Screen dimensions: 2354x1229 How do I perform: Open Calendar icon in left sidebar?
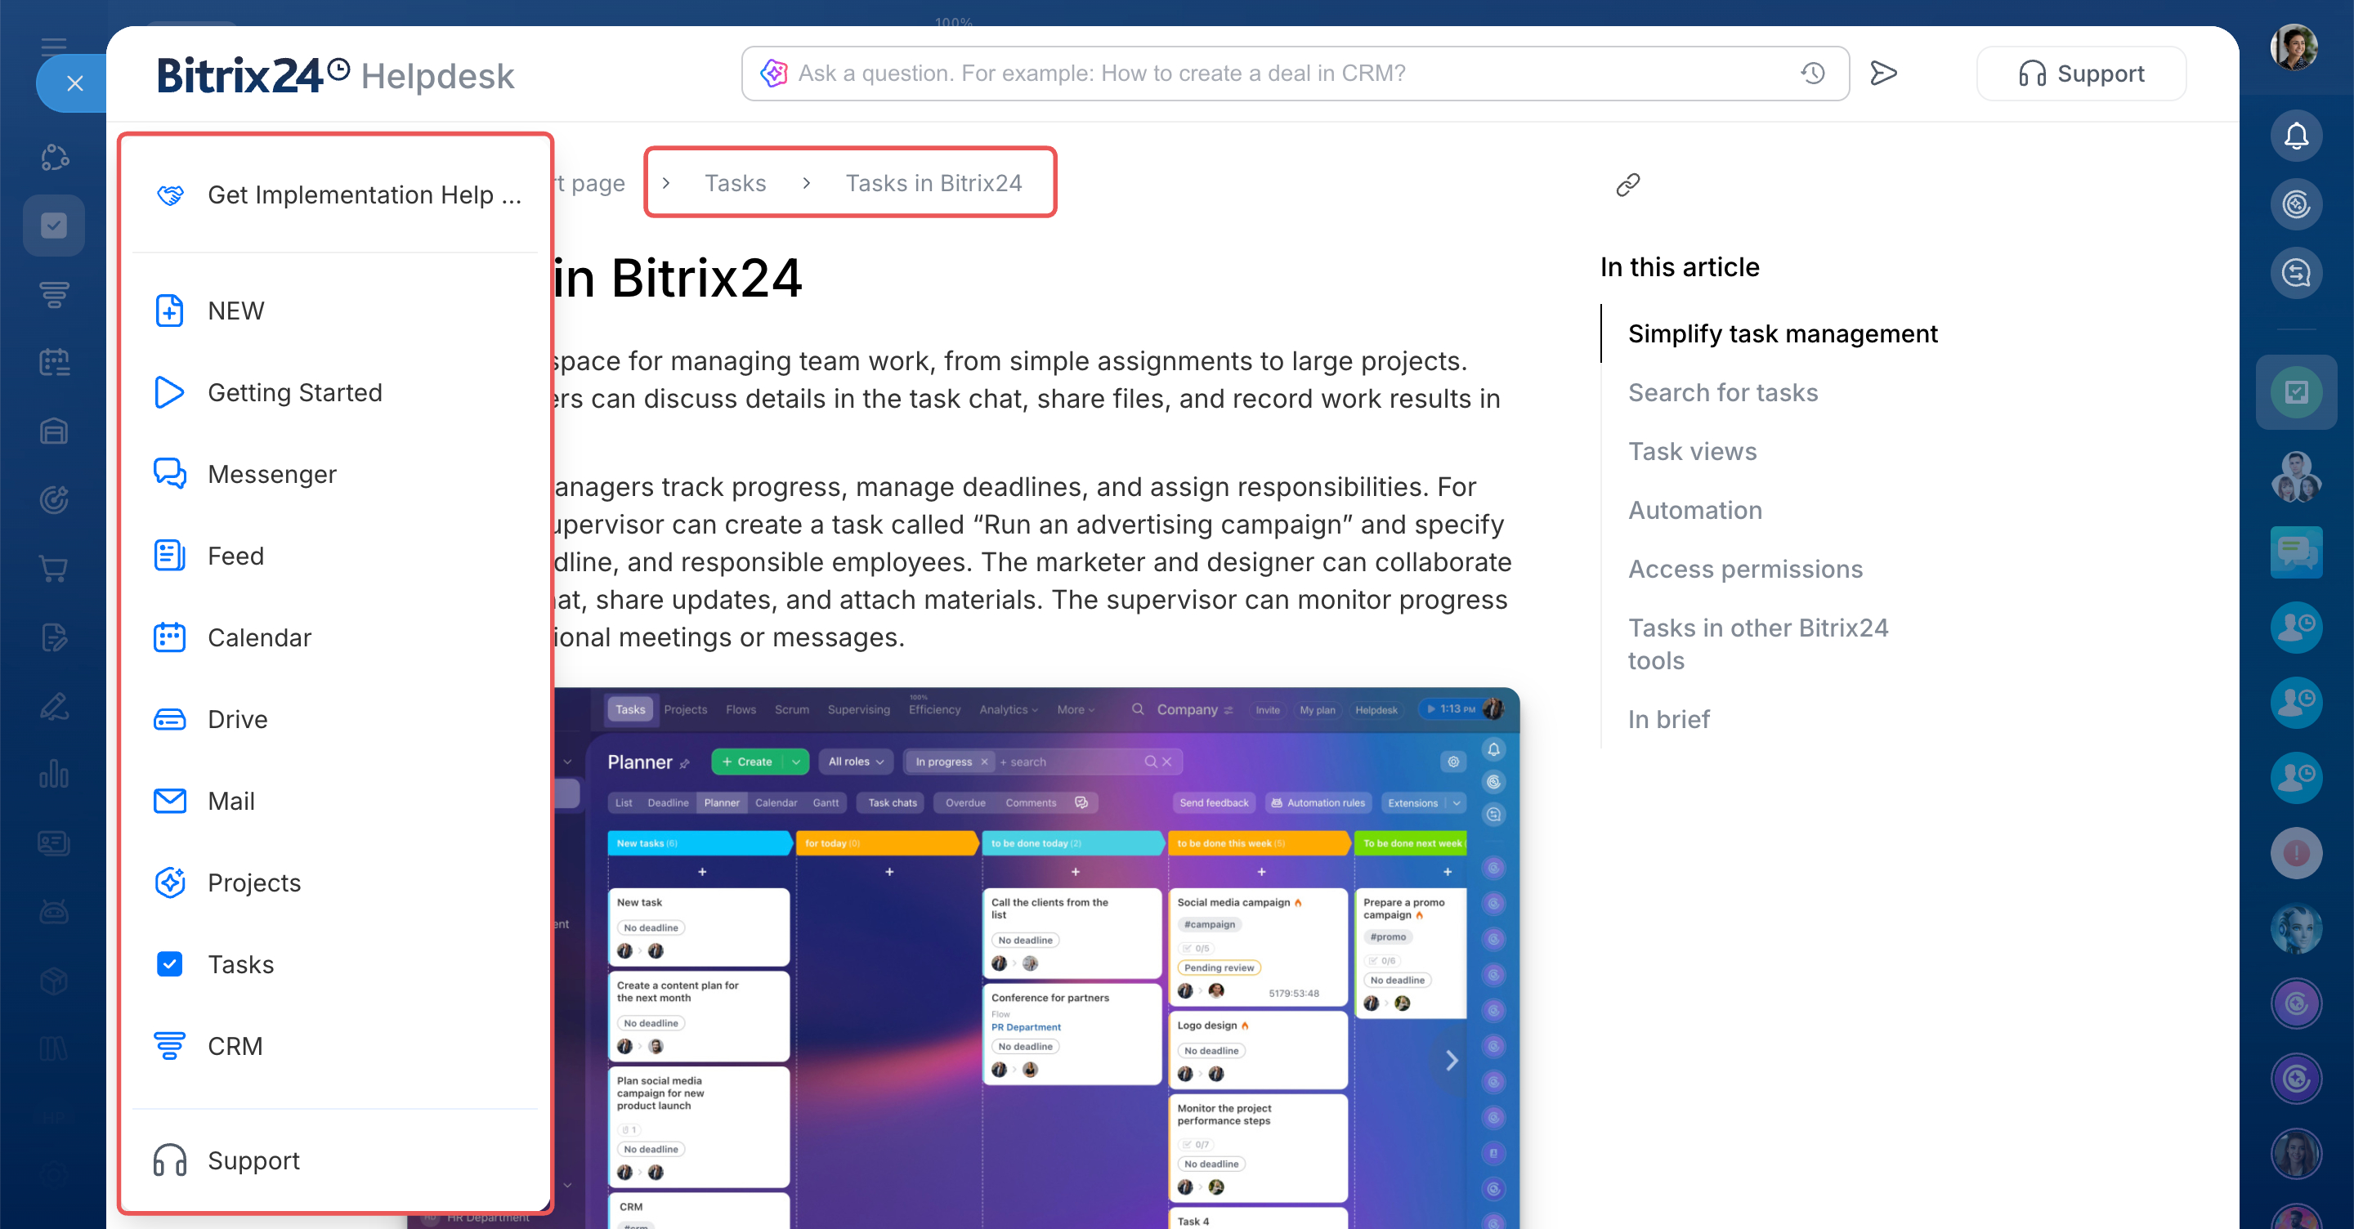point(54,363)
